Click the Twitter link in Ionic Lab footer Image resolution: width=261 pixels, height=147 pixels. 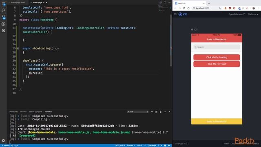coord(226,144)
